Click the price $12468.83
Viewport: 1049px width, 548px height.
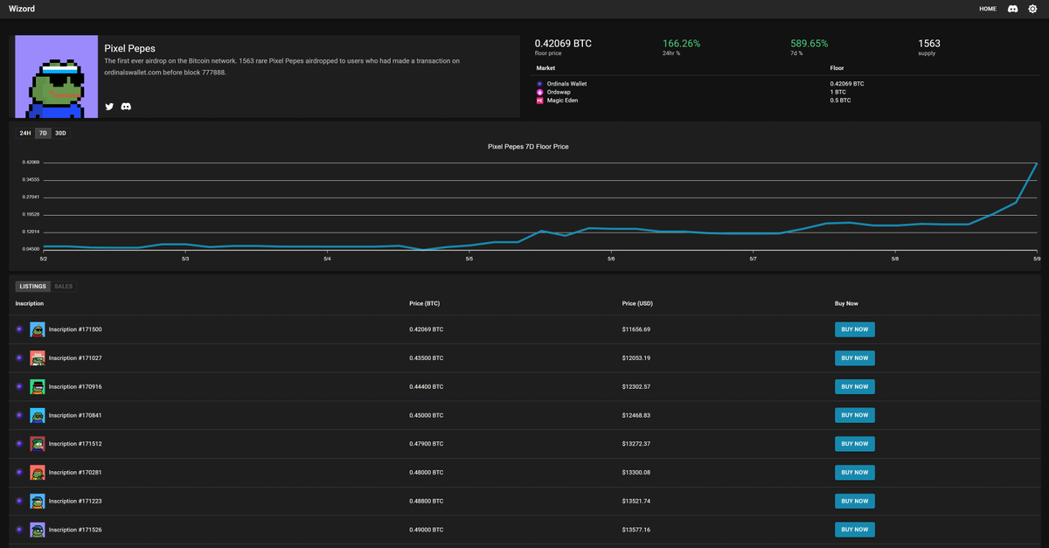click(x=636, y=415)
